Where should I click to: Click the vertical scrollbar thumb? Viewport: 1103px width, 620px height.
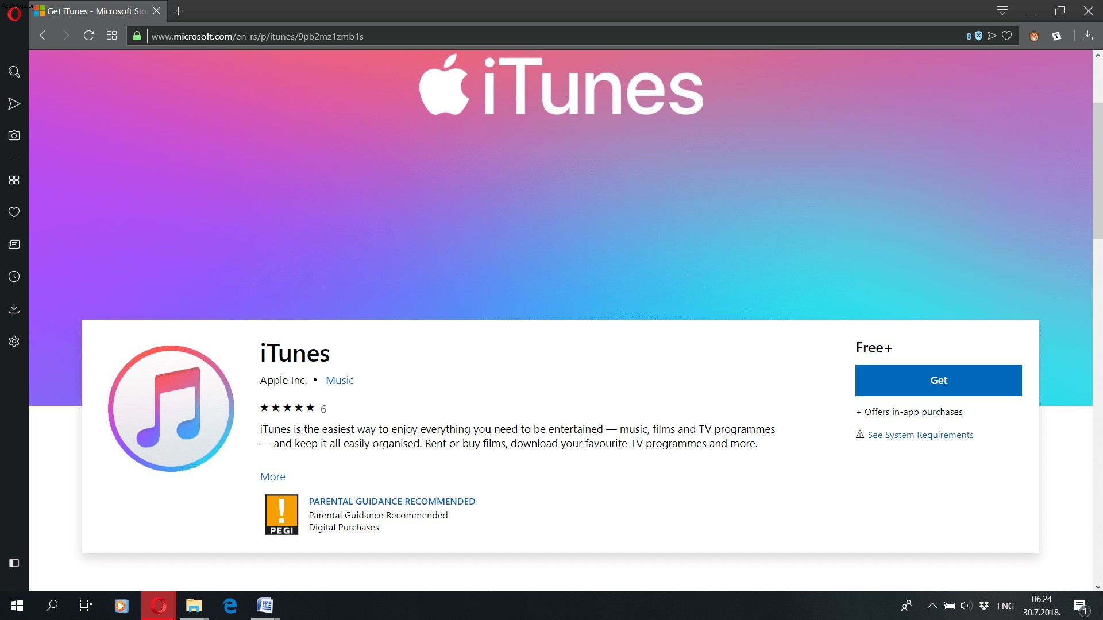tap(1098, 170)
